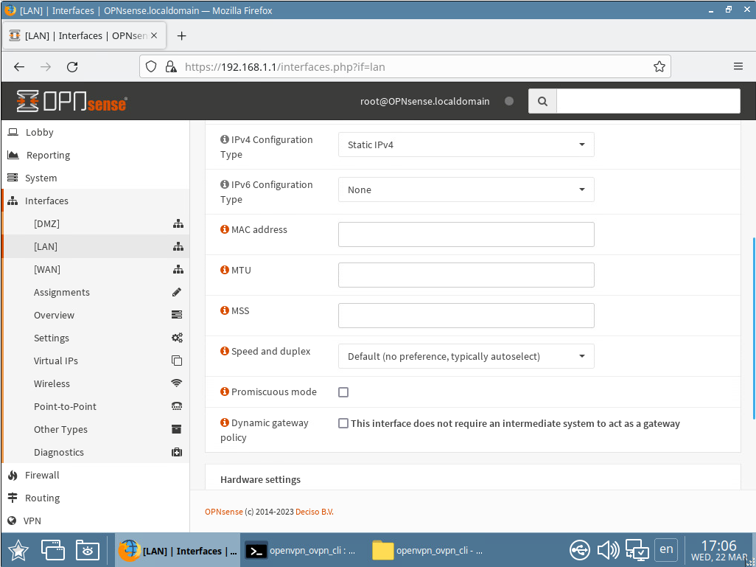Image resolution: width=756 pixels, height=567 pixels.
Task: Click the info icon beside Promiscuous mode
Action: click(x=225, y=392)
